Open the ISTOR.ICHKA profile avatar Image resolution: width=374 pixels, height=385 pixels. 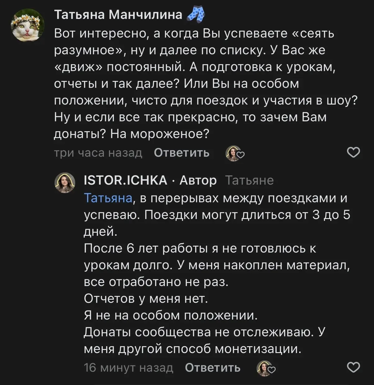pyautogui.click(x=65, y=183)
